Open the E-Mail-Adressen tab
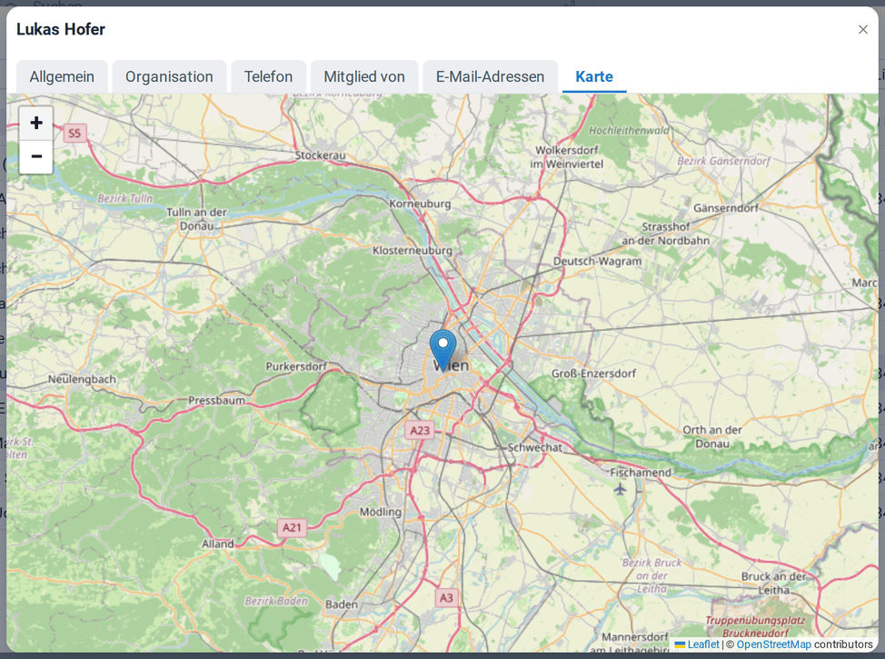 click(491, 76)
